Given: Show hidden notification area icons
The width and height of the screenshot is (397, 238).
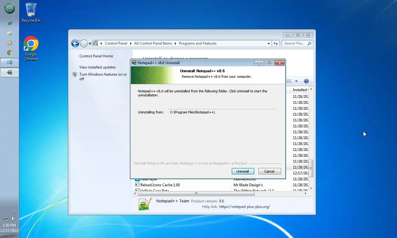Looking at the screenshot, I should pos(15,211).
